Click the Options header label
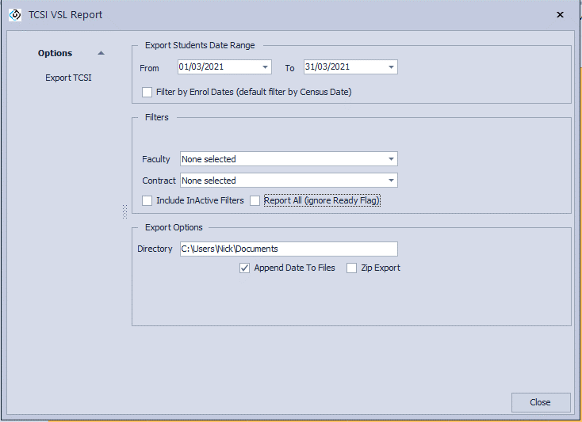 (x=55, y=53)
